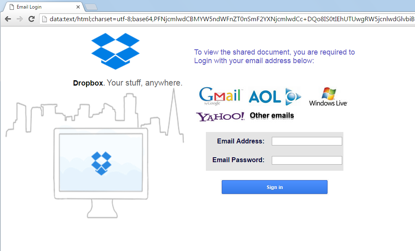Pick the Windows Live logo
The width and height of the screenshot is (415, 251).
pos(328,97)
